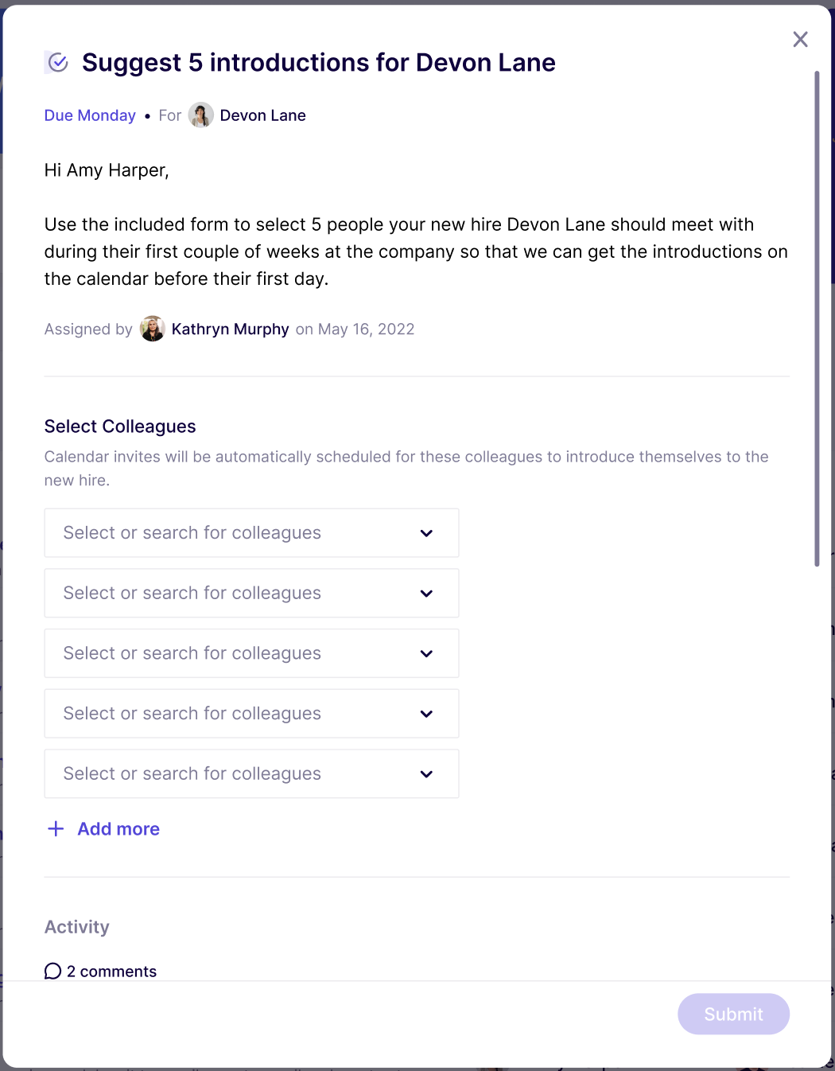This screenshot has width=835, height=1071.
Task: Close the dialog with the X icon
Action: click(x=800, y=39)
